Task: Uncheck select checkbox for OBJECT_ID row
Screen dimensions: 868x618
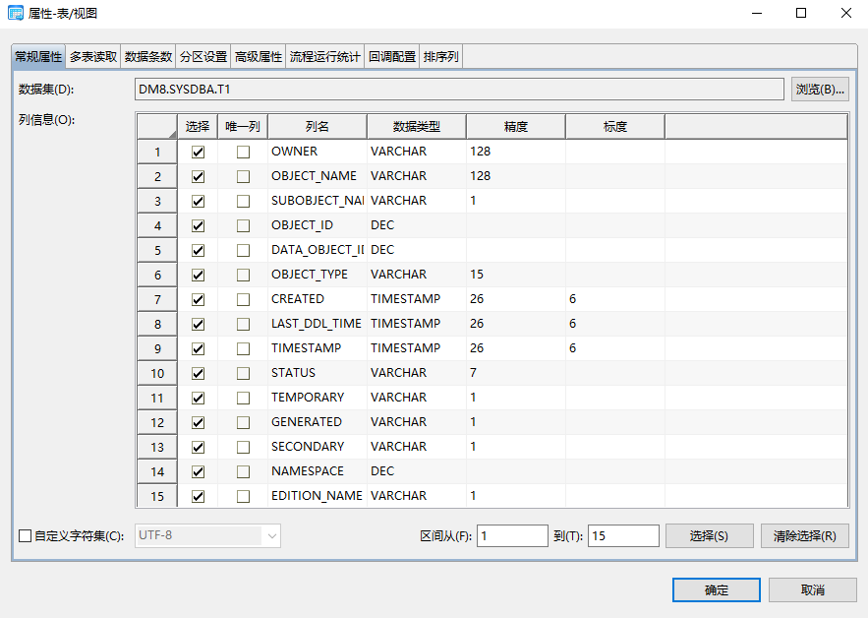Action: click(x=198, y=225)
